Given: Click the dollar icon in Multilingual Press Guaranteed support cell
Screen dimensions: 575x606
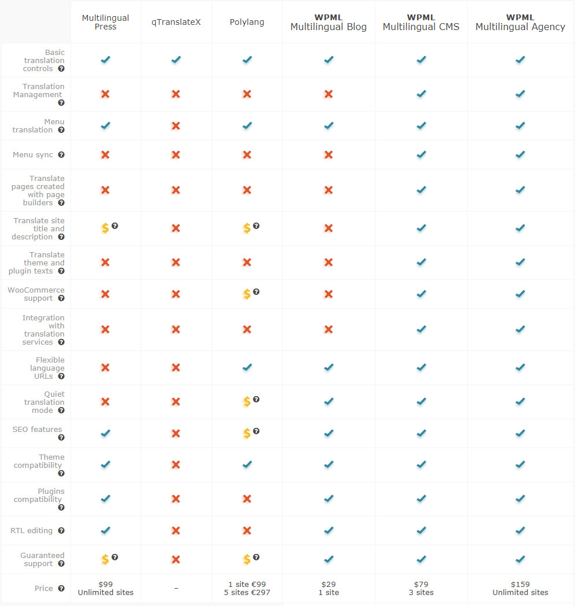Looking at the screenshot, I should (x=104, y=559).
